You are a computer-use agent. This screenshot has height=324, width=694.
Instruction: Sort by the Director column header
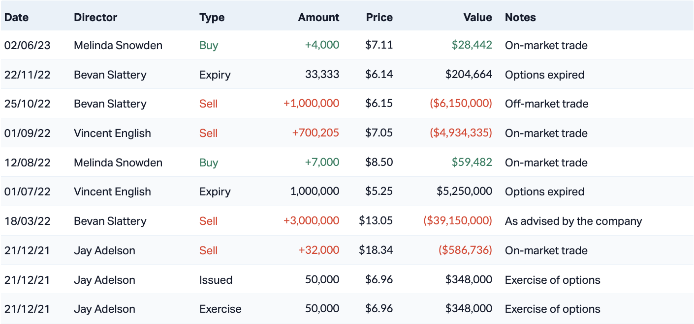tap(95, 17)
